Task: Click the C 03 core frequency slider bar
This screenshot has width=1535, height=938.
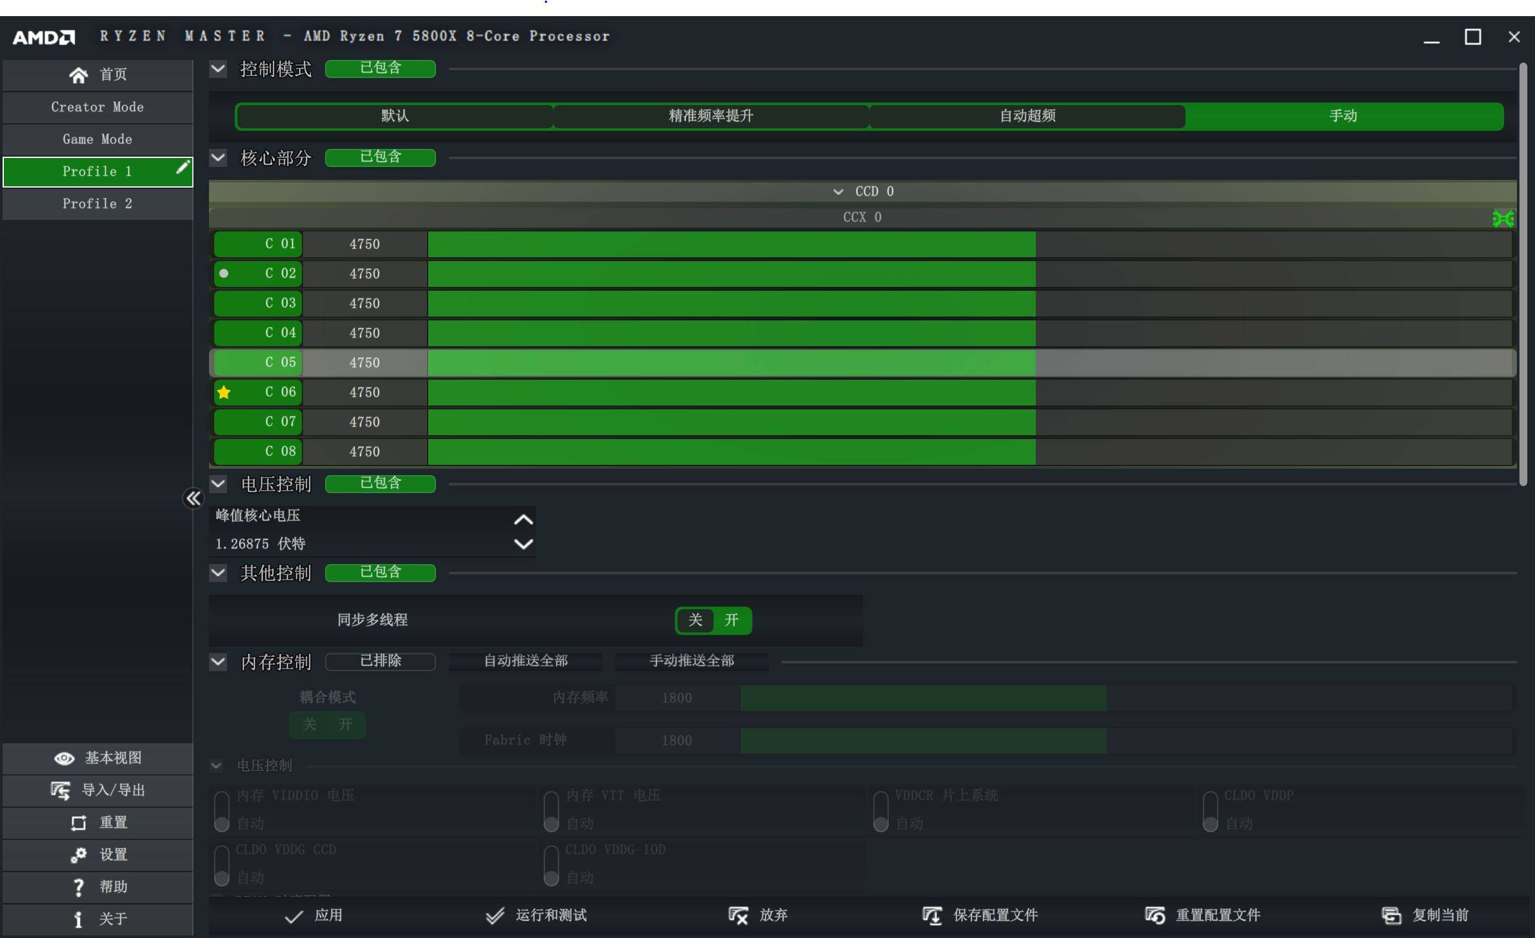Action: pyautogui.click(x=731, y=304)
